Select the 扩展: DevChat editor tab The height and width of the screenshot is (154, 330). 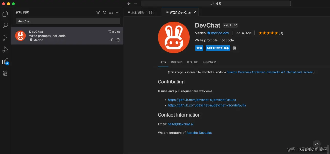tap(180, 12)
